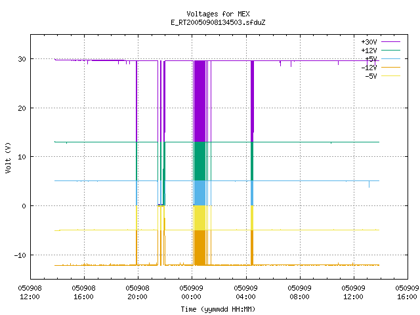
Task: Click the solid yellow block after midnight
Action: pos(199,218)
